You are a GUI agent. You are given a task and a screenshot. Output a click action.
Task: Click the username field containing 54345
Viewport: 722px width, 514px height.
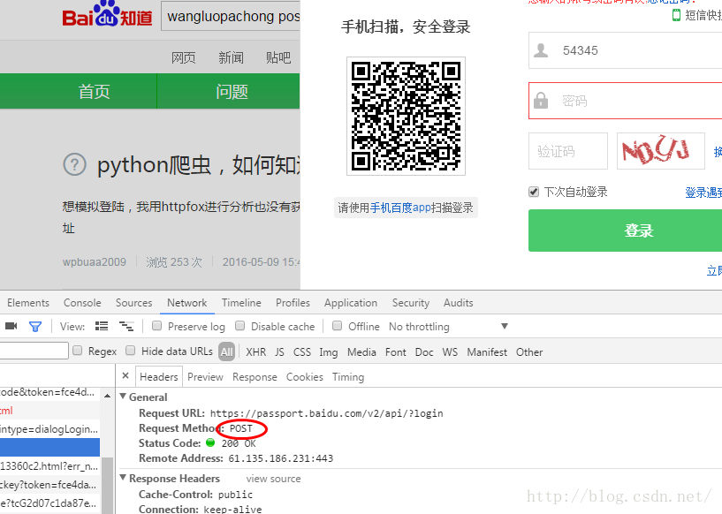626,50
